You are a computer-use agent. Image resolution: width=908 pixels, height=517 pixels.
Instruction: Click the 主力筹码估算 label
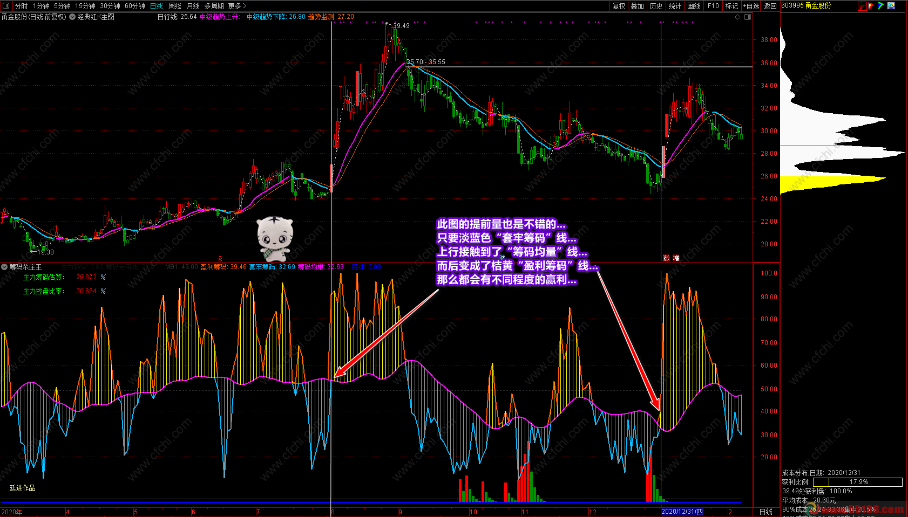tap(44, 277)
